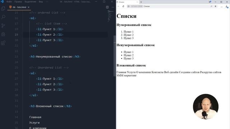Screen dimensions: 230x129
Task: Open the Выделение menu
Action: (30, 1)
